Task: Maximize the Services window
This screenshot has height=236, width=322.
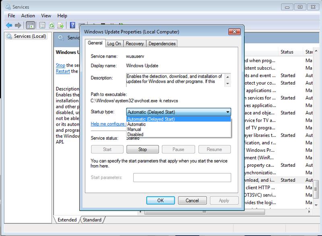Action: (300, 7)
